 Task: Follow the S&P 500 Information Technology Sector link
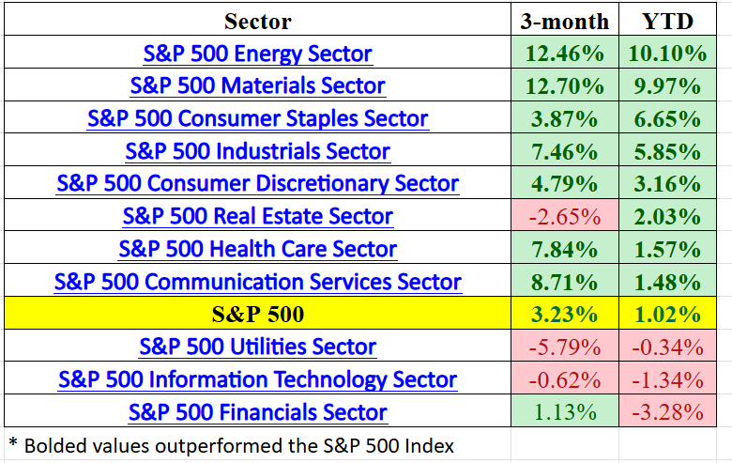pos(258,379)
